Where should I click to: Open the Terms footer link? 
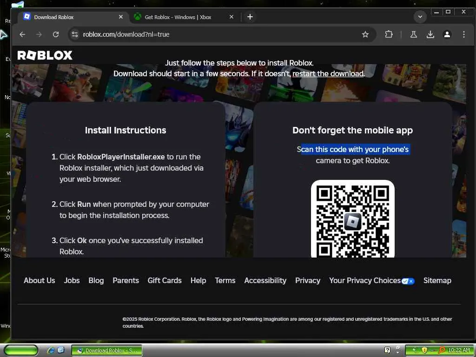[x=225, y=280]
